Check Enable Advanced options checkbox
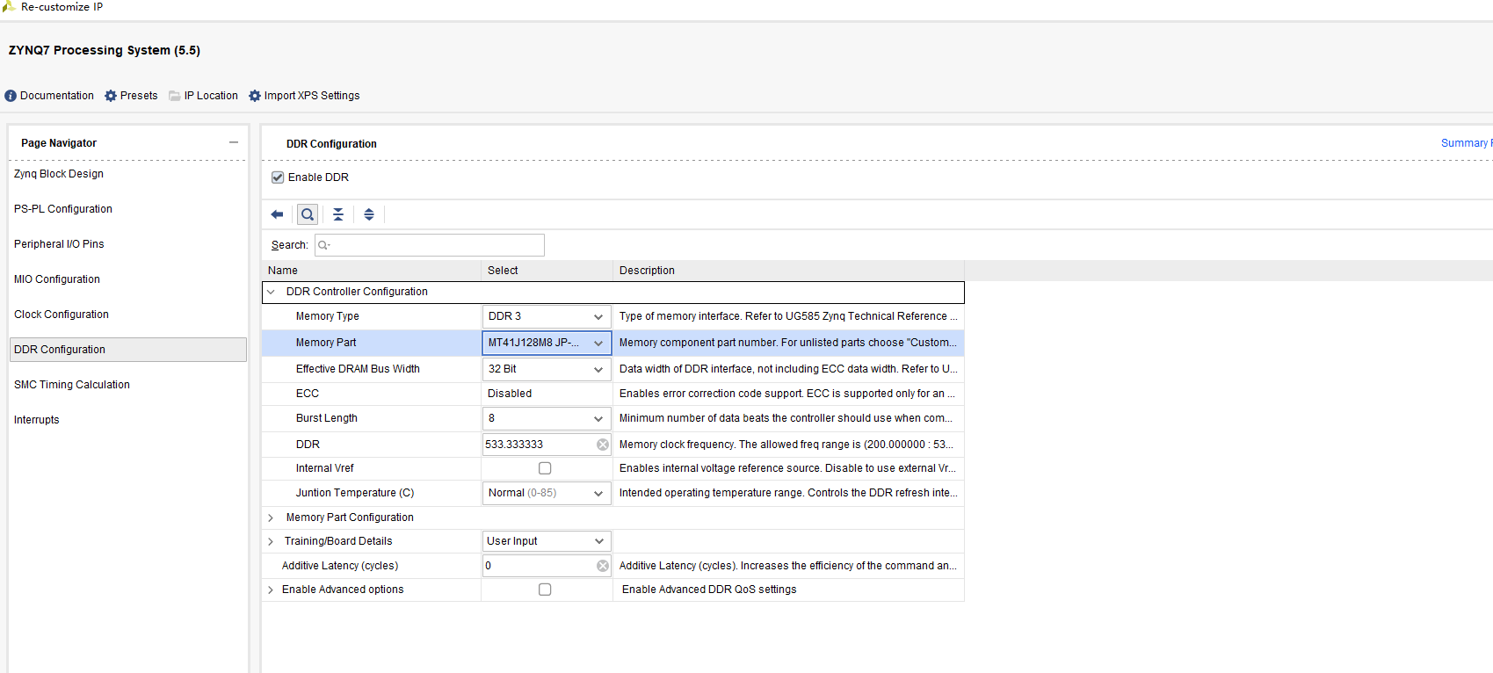This screenshot has width=1493, height=673. click(545, 590)
